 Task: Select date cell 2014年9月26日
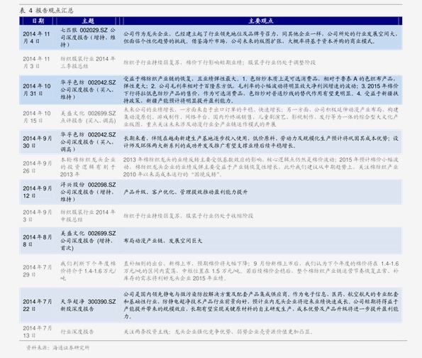click(37, 167)
